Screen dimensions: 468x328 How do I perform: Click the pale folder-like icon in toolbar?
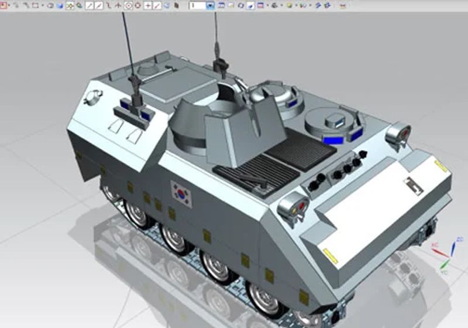pyautogui.click(x=231, y=5)
